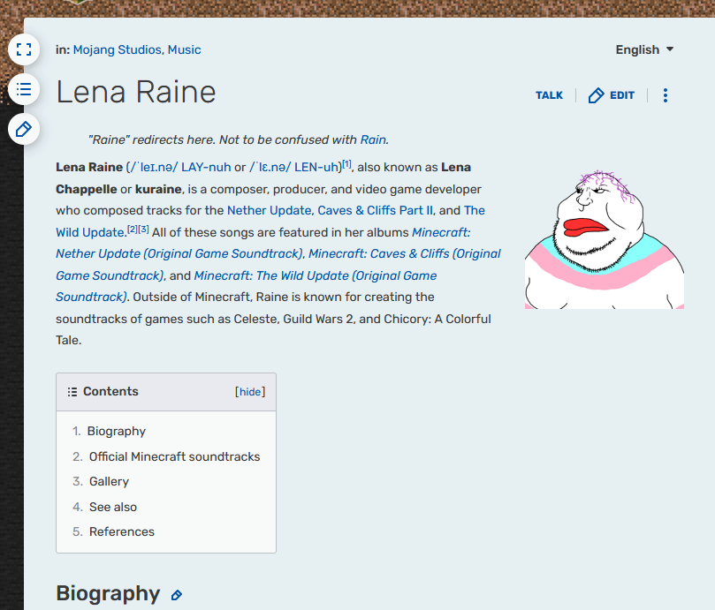Jump to References section
This screenshot has height=610, width=715.
[x=121, y=532]
